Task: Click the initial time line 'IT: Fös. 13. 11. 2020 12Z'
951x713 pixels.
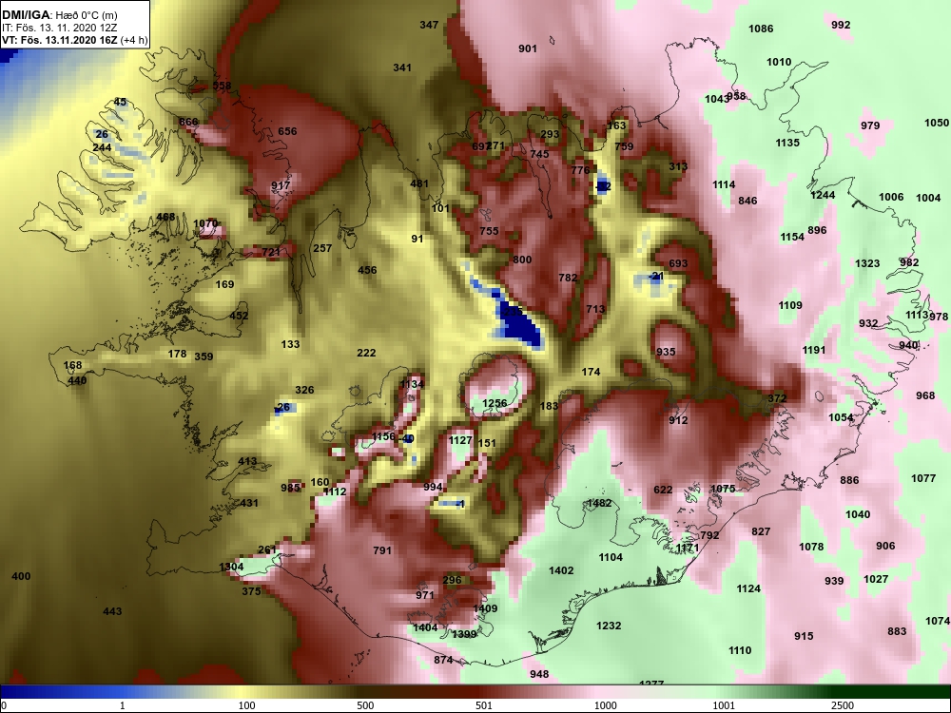Action: pos(59,28)
